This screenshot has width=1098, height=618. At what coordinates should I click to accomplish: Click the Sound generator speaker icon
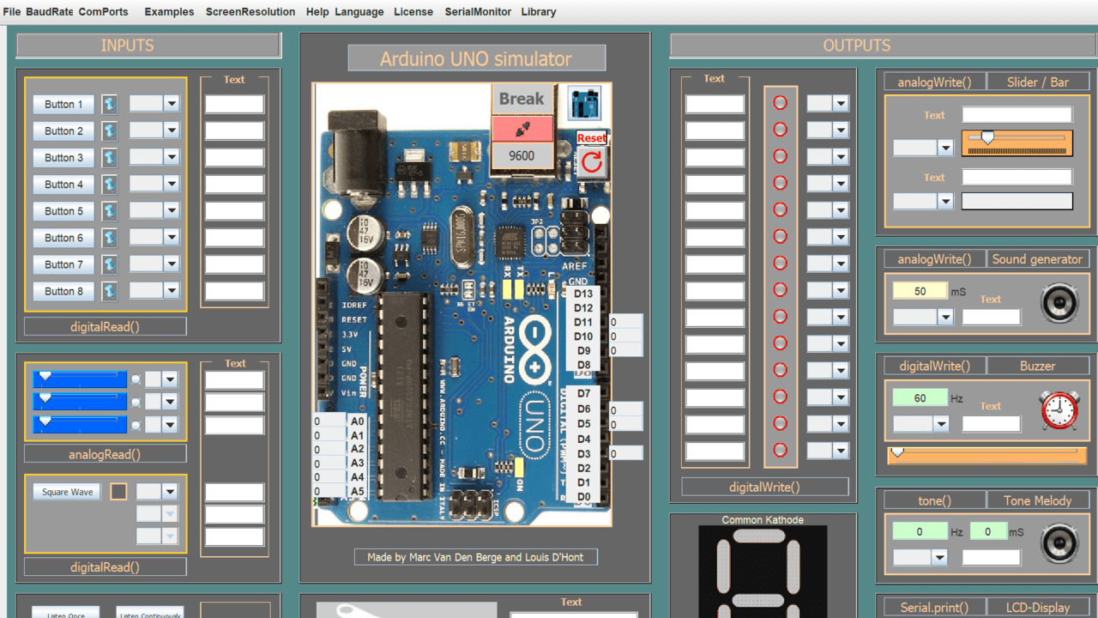pos(1059,303)
